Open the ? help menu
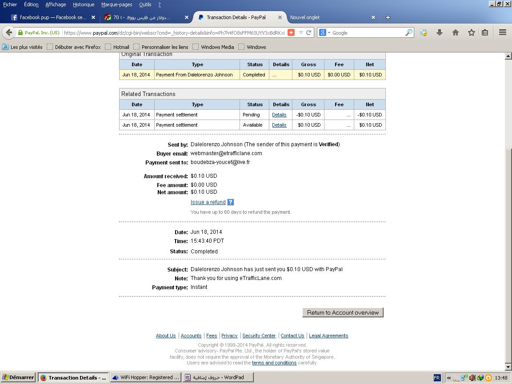This screenshot has height=384, width=512. [160, 4]
